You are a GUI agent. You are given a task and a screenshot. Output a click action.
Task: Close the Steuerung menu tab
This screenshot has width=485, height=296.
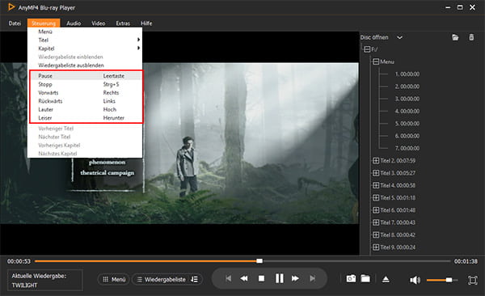click(44, 23)
